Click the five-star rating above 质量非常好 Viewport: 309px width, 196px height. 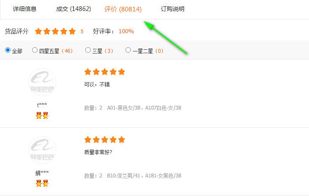(105, 140)
